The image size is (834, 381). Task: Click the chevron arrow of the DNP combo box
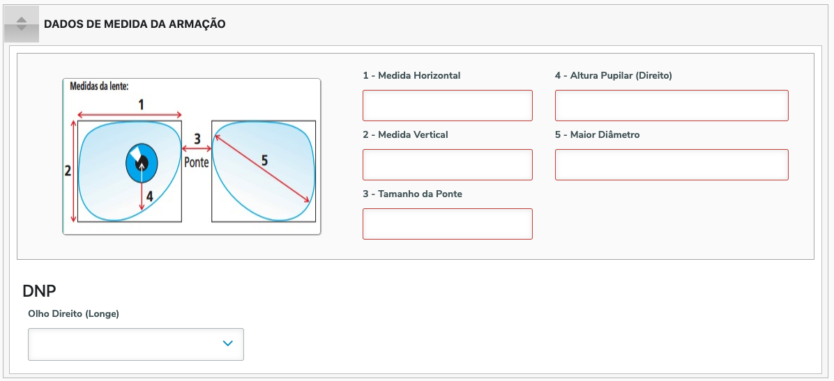[x=227, y=343]
